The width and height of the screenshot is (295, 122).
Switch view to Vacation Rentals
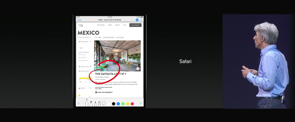pyautogui.click(x=109, y=37)
